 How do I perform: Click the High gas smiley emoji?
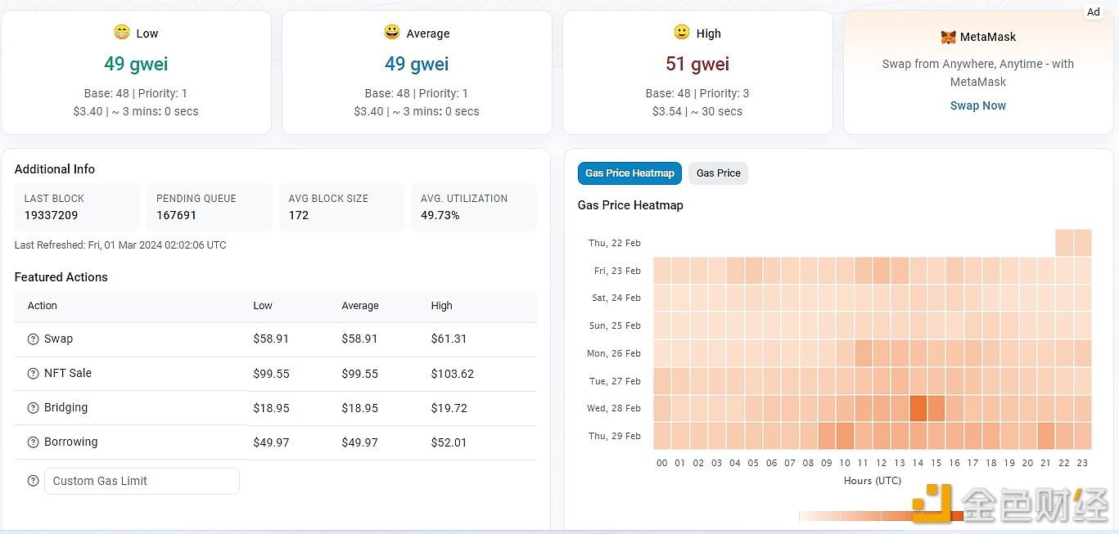[682, 33]
